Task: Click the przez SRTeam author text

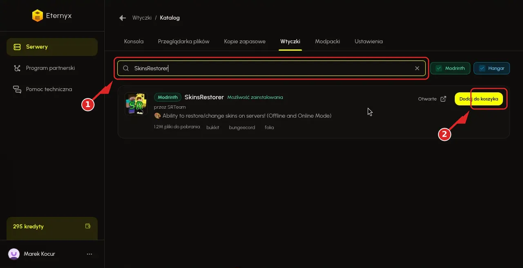Action: (170, 107)
